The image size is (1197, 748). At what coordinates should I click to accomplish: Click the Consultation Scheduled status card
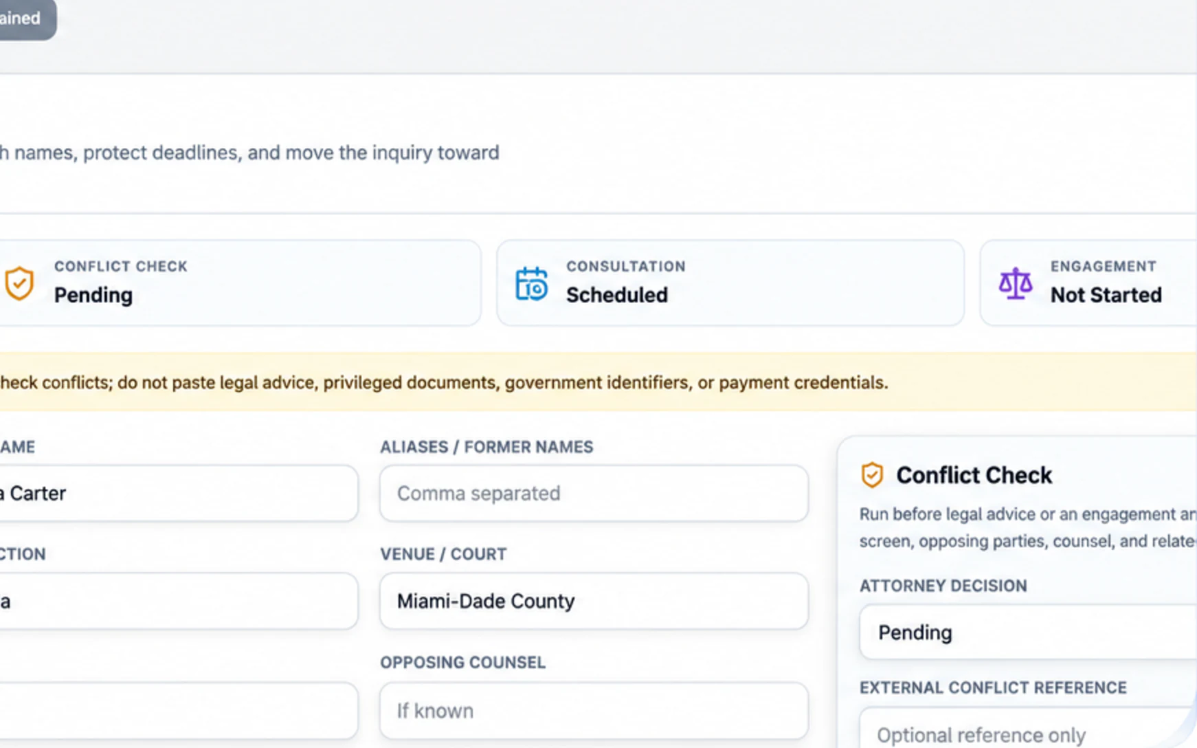pos(730,283)
